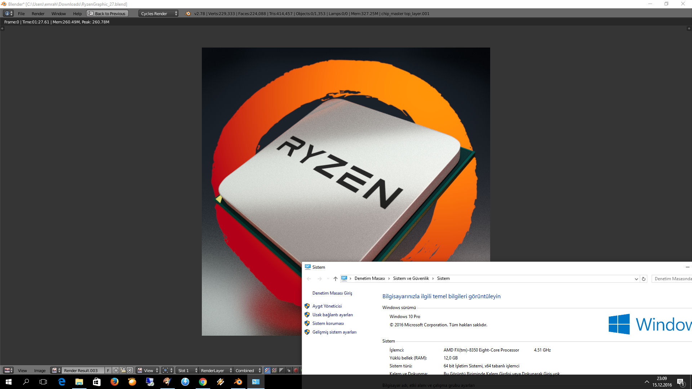Switch to Blender in taskbar
The height and width of the screenshot is (389, 692).
(238, 382)
